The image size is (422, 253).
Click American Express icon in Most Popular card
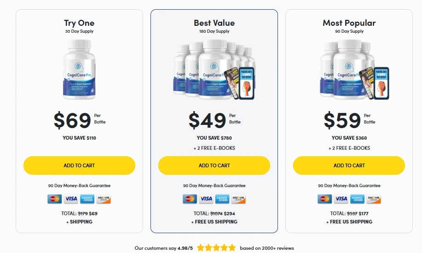coord(357,199)
